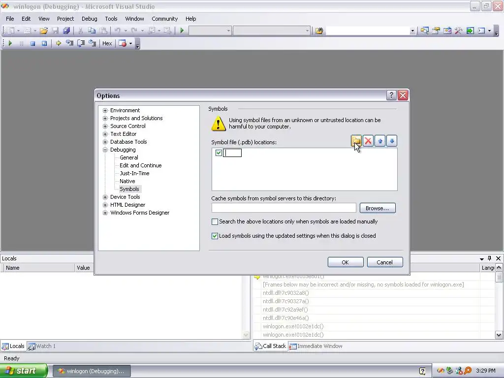This screenshot has width=504, height=378.
Task: Expand Device Tools node
Action: coord(105,197)
